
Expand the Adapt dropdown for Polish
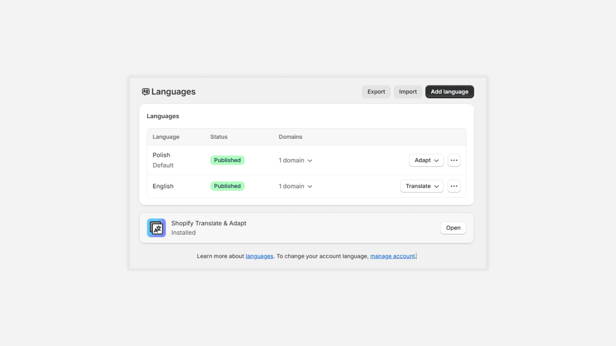[426, 160]
